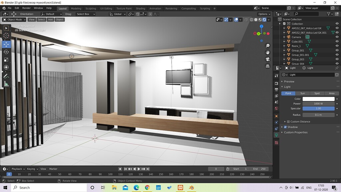
Task: Click the zoom viewport magnifier icon
Action: pyautogui.click(x=268, y=46)
